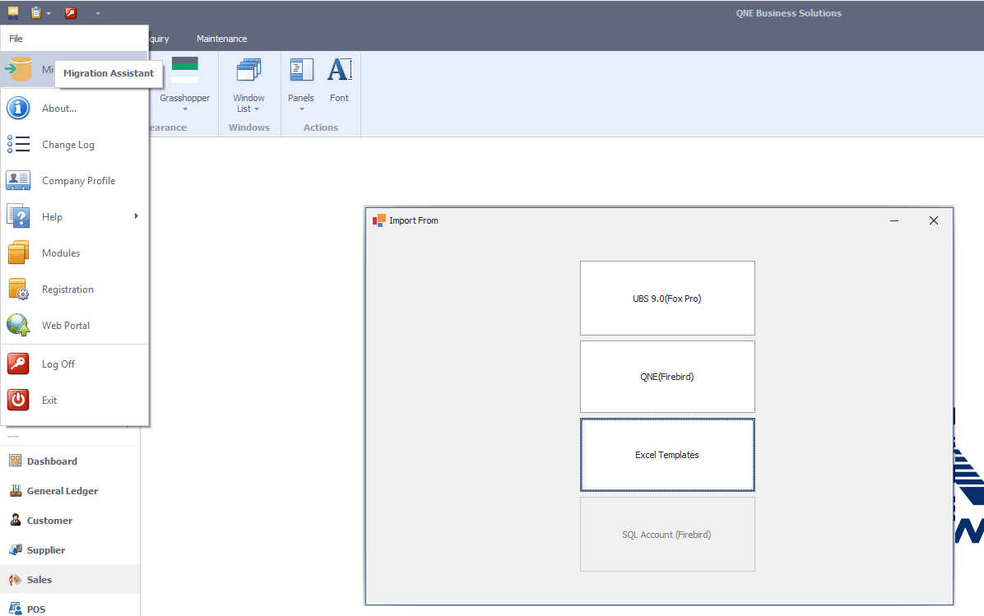
Task: Click the Panels icon in ribbon
Action: pos(301,70)
